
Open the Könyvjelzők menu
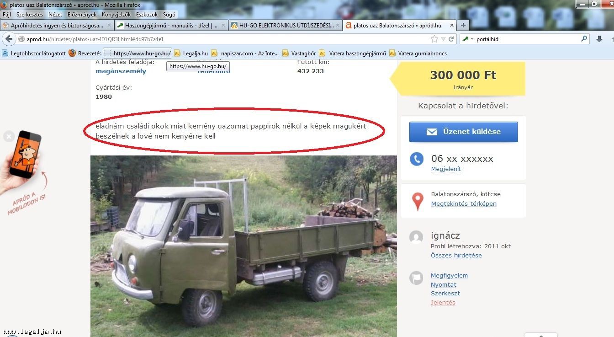pyautogui.click(x=116, y=15)
